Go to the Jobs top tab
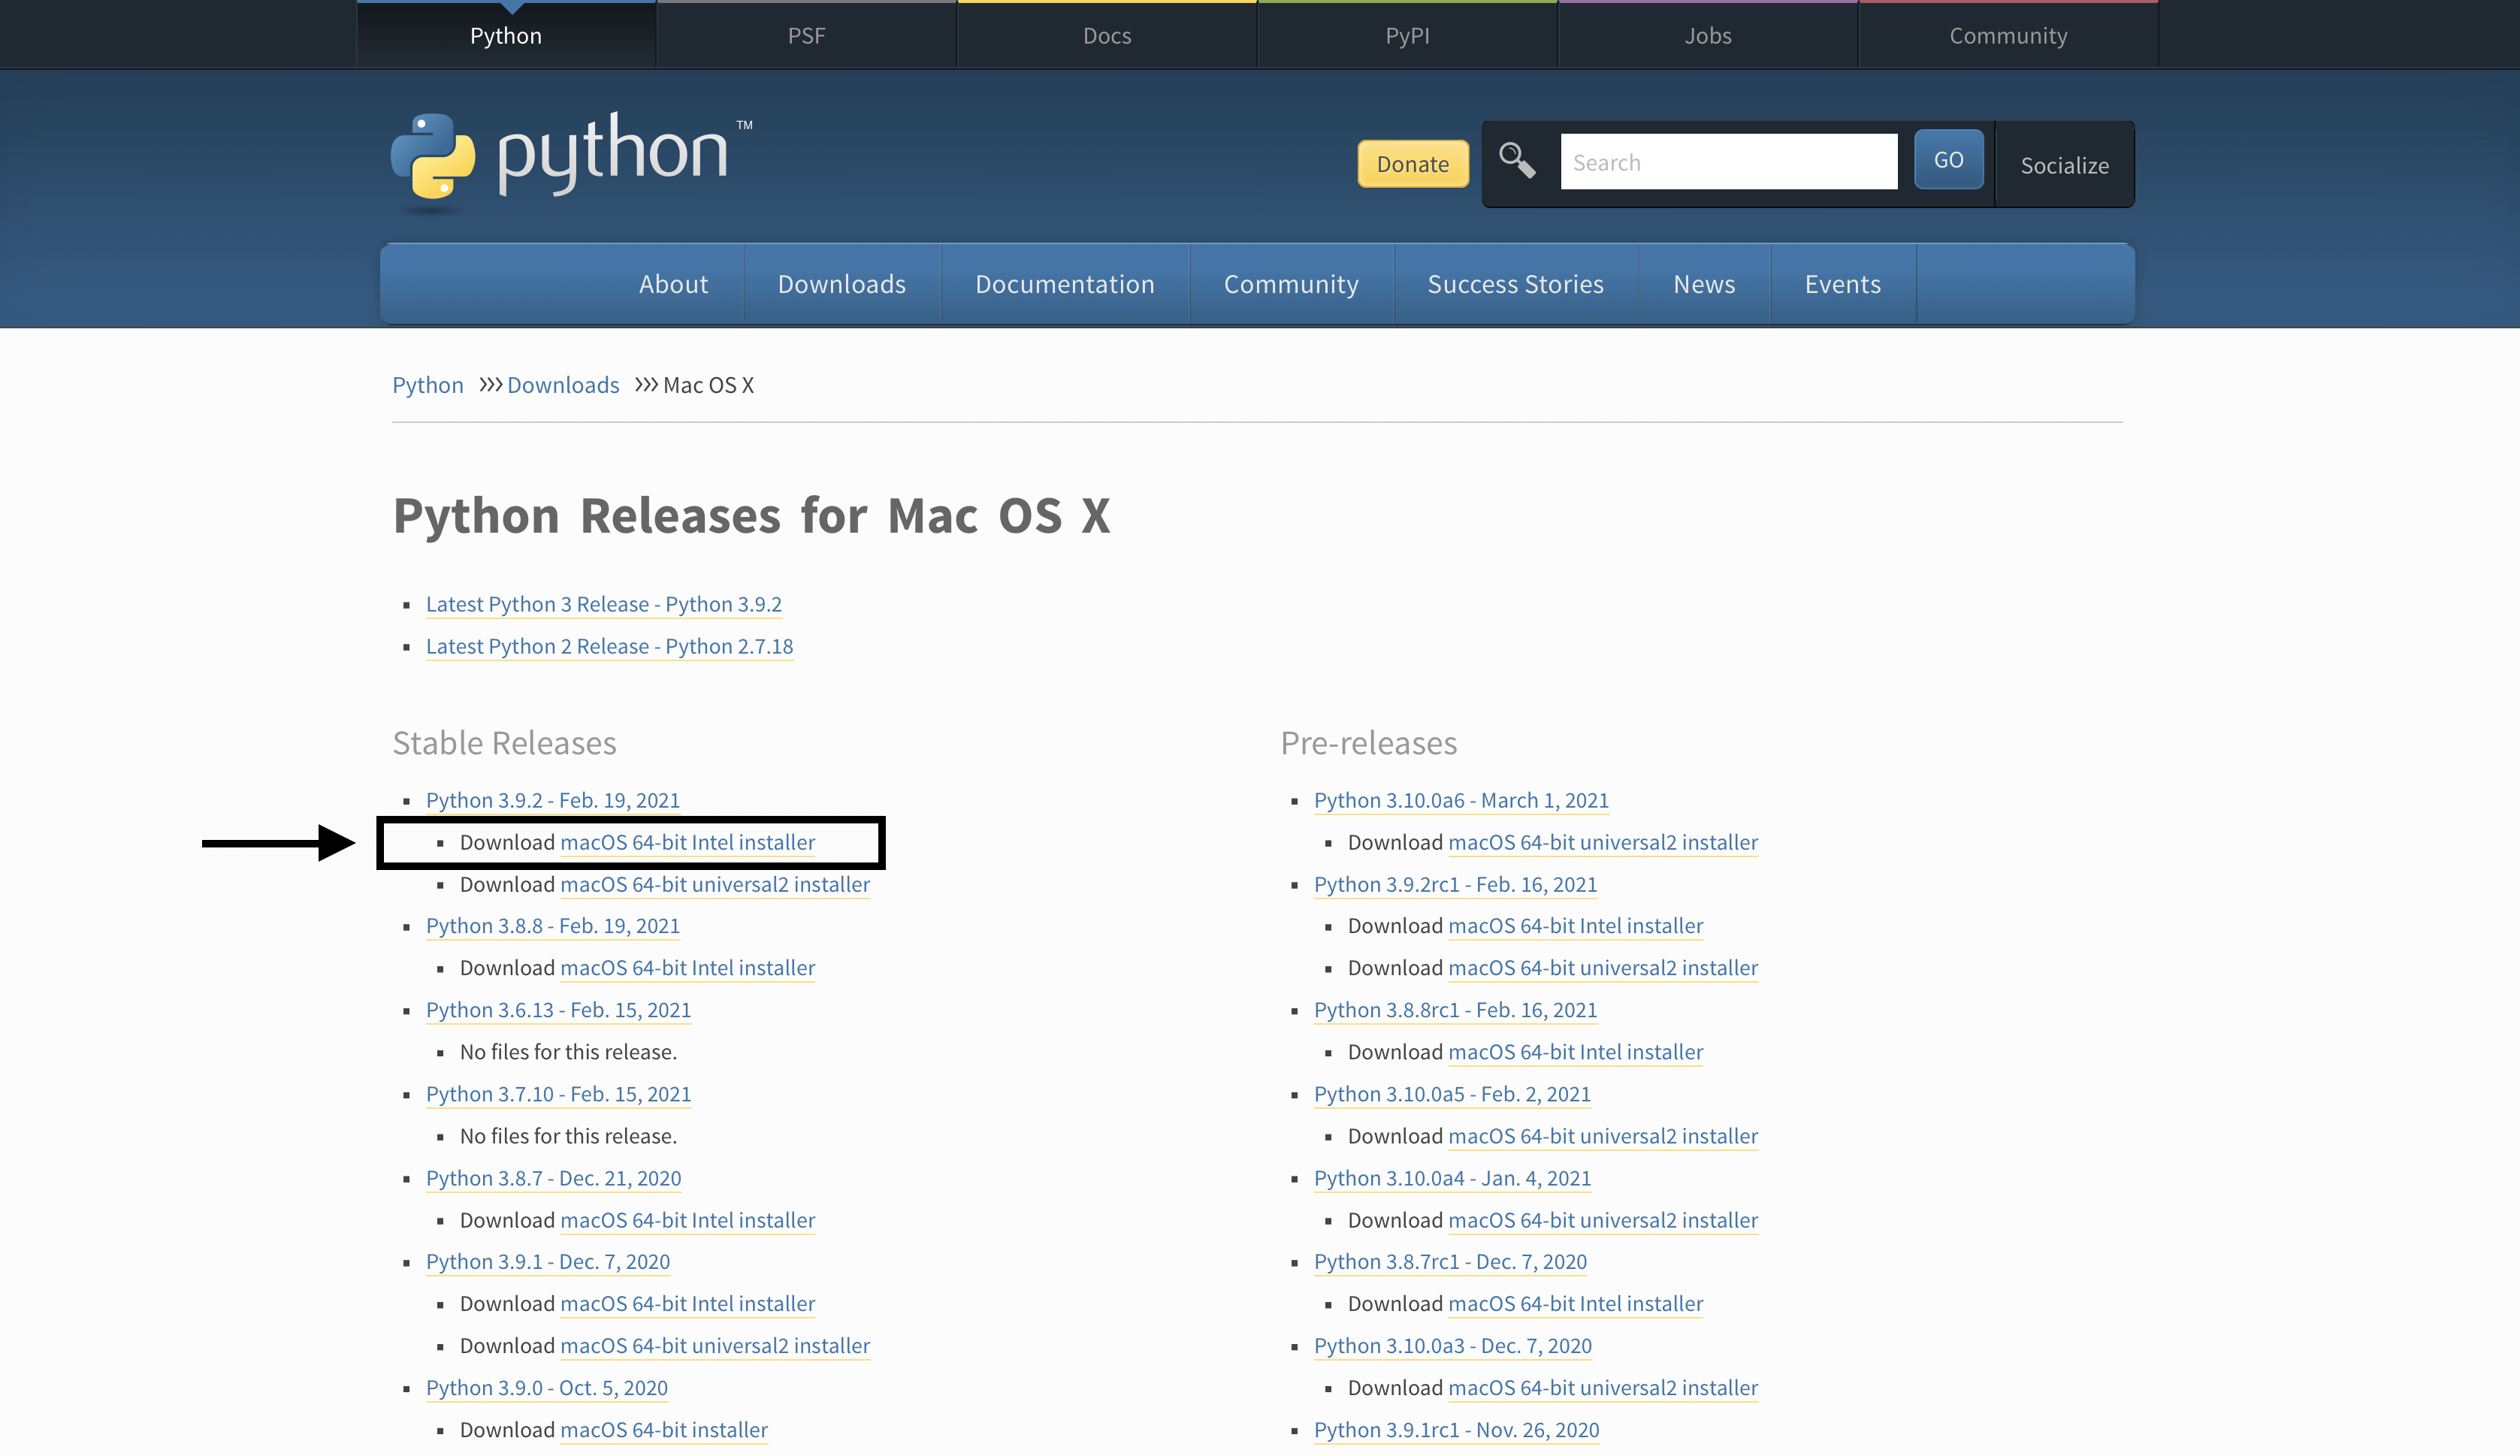The image size is (2520, 1456). 1707,35
